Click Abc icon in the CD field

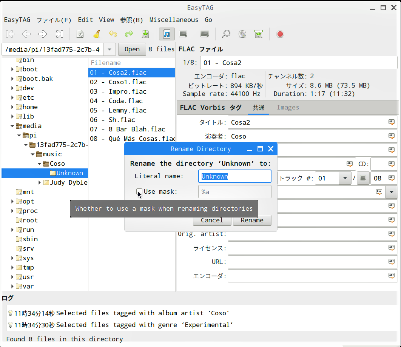(x=392, y=164)
